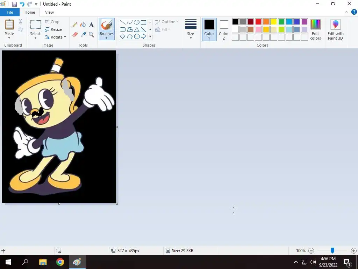Image resolution: width=358 pixels, height=269 pixels.
Task: Click the Undo arrow in title bar
Action: coord(22,4)
